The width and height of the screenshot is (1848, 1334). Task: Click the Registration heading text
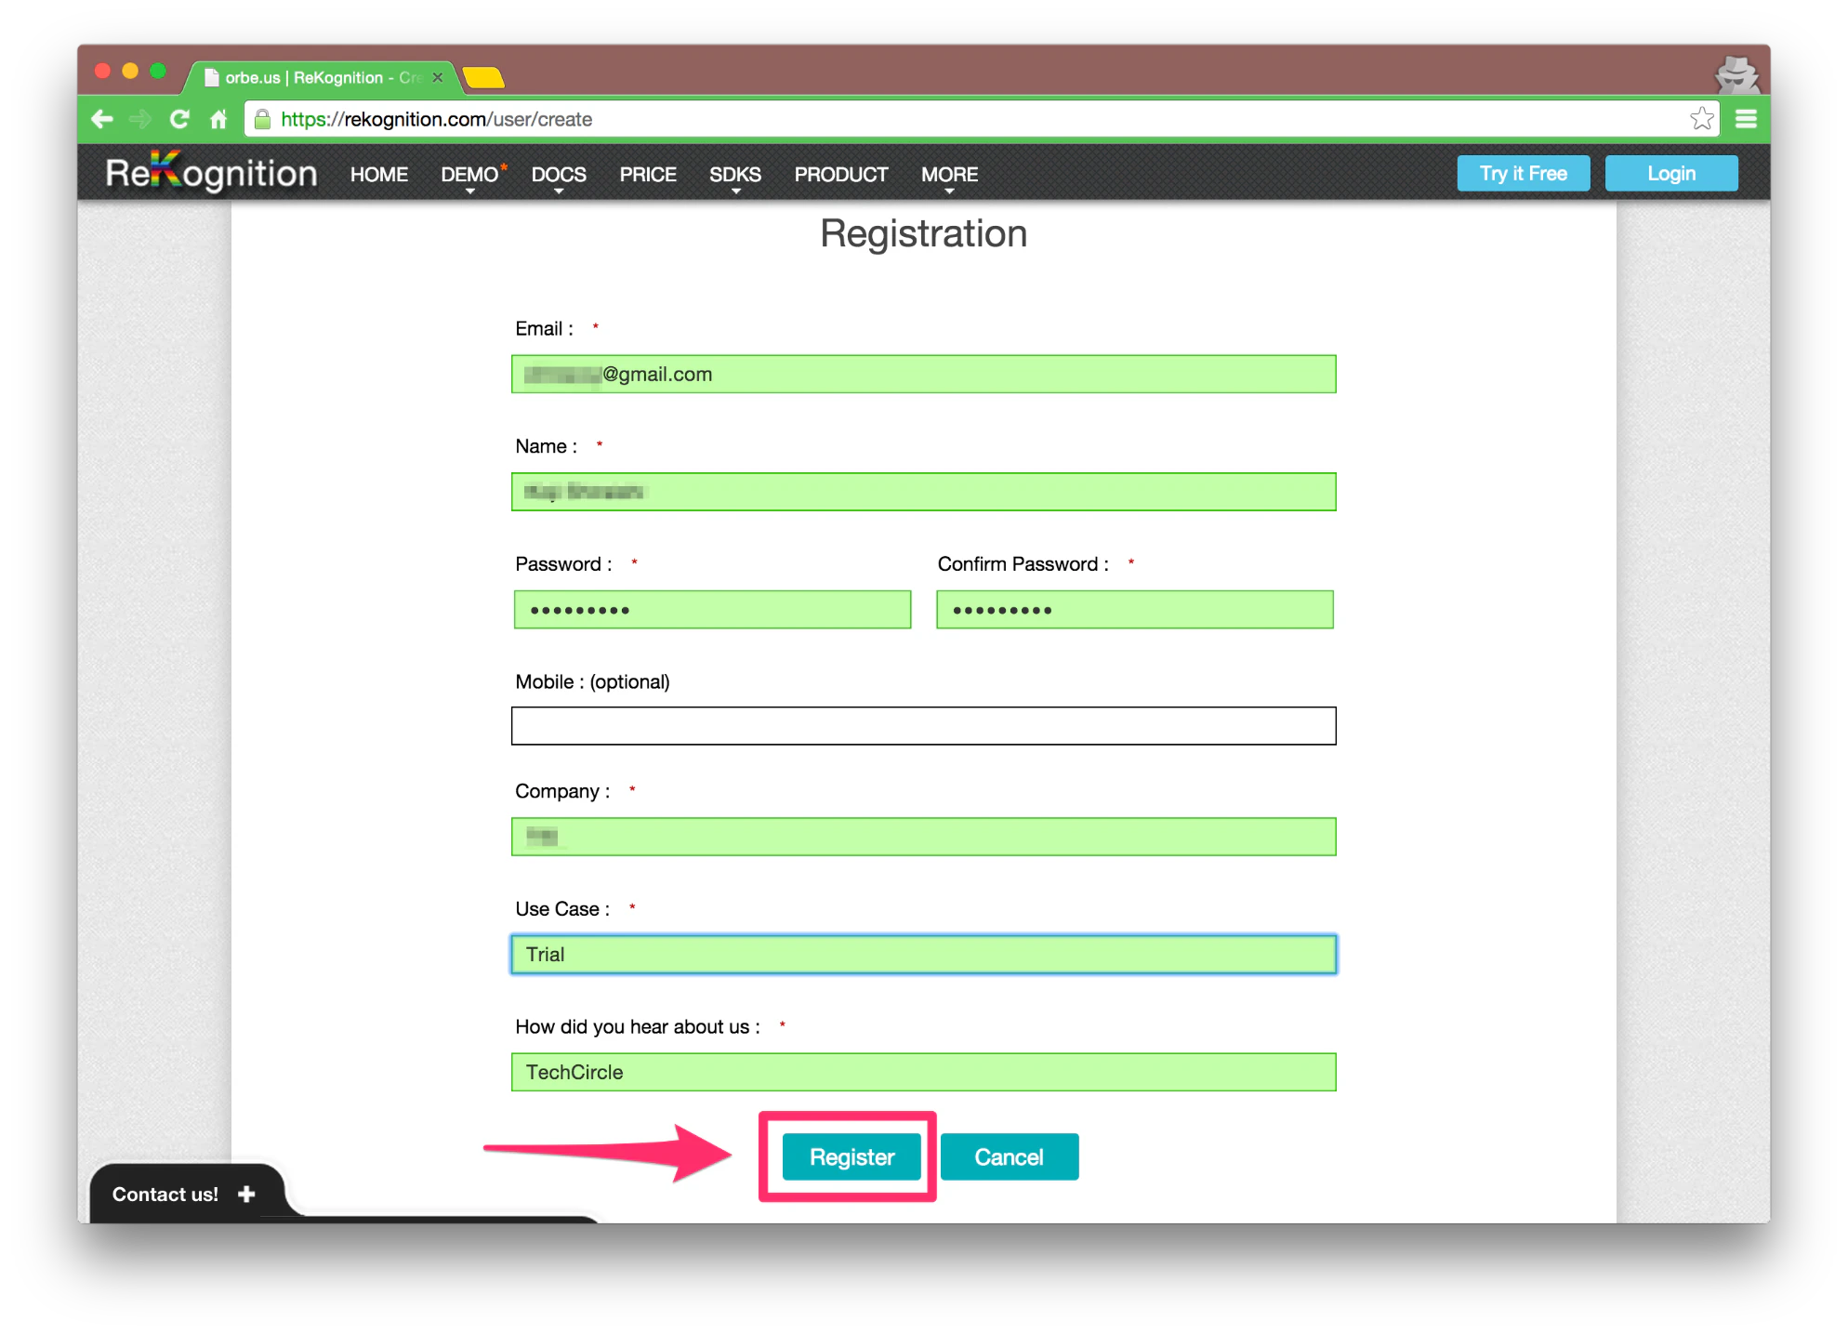pos(923,233)
